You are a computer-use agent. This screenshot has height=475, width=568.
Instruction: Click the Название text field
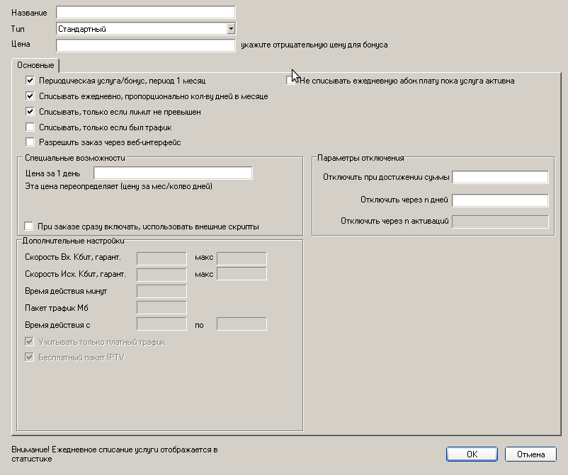[145, 12]
